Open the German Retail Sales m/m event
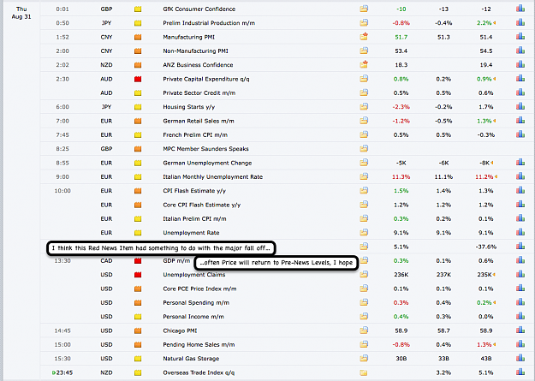 pyautogui.click(x=199, y=121)
